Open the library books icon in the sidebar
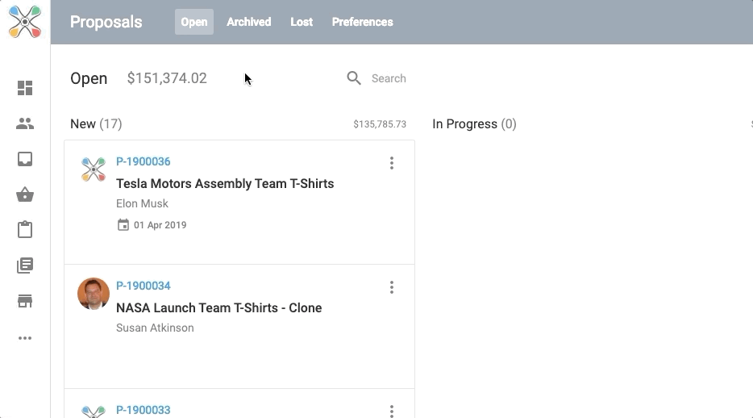This screenshot has width=753, height=418. (x=25, y=265)
